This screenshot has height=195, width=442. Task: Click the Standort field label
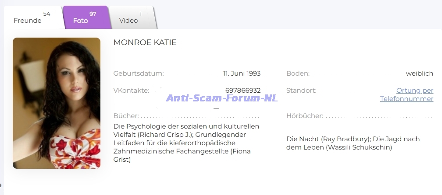tap(301, 91)
